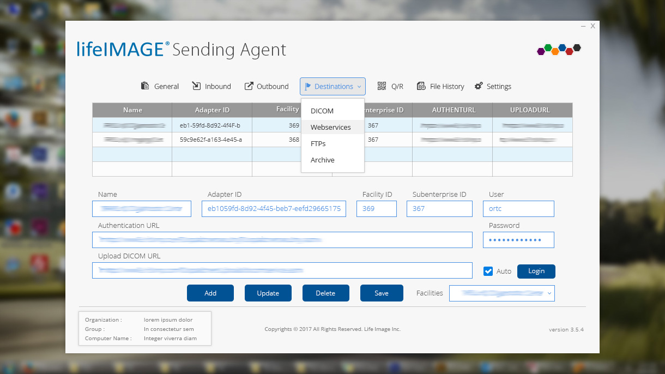
Task: Open the Inbound tab
Action: click(211, 86)
